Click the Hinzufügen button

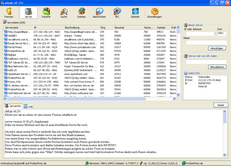point(216,48)
